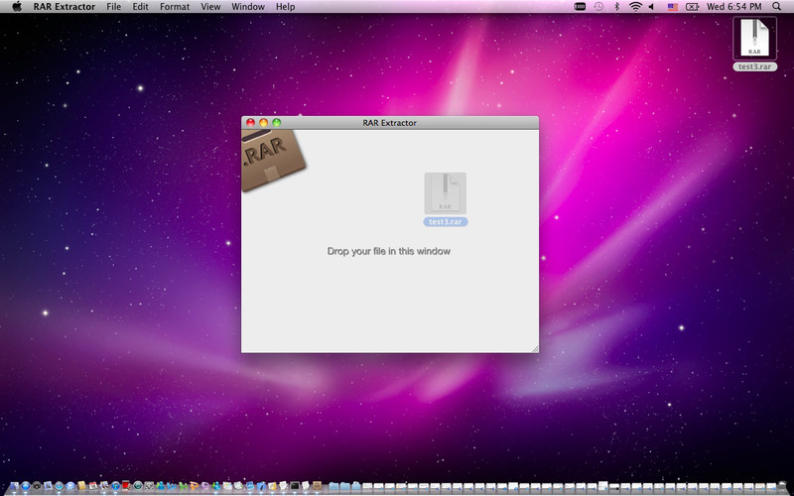Open the US flag input menu
794x496 pixels.
click(x=673, y=7)
